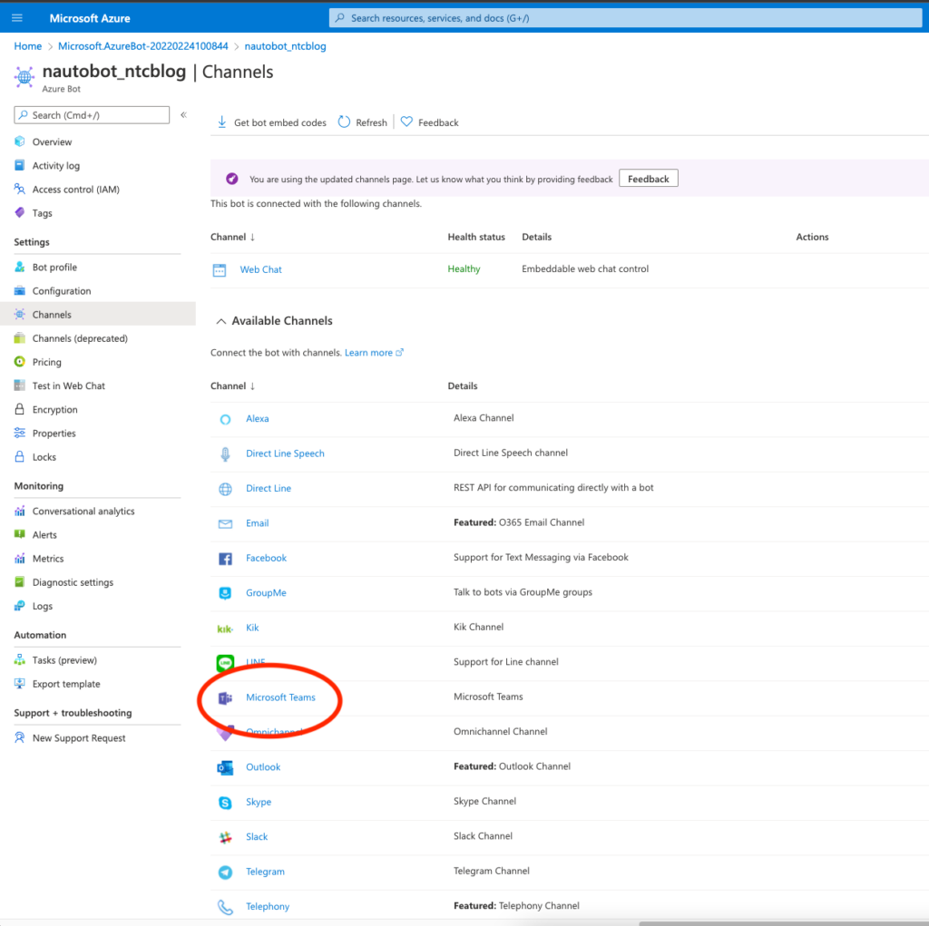Screen dimensions: 929x926
Task: Open the Telephony channel link
Action: [x=268, y=906]
